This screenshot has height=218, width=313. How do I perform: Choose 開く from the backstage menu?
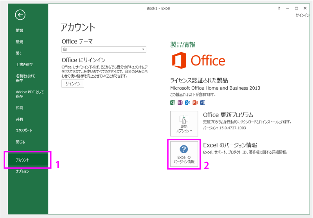(19, 53)
